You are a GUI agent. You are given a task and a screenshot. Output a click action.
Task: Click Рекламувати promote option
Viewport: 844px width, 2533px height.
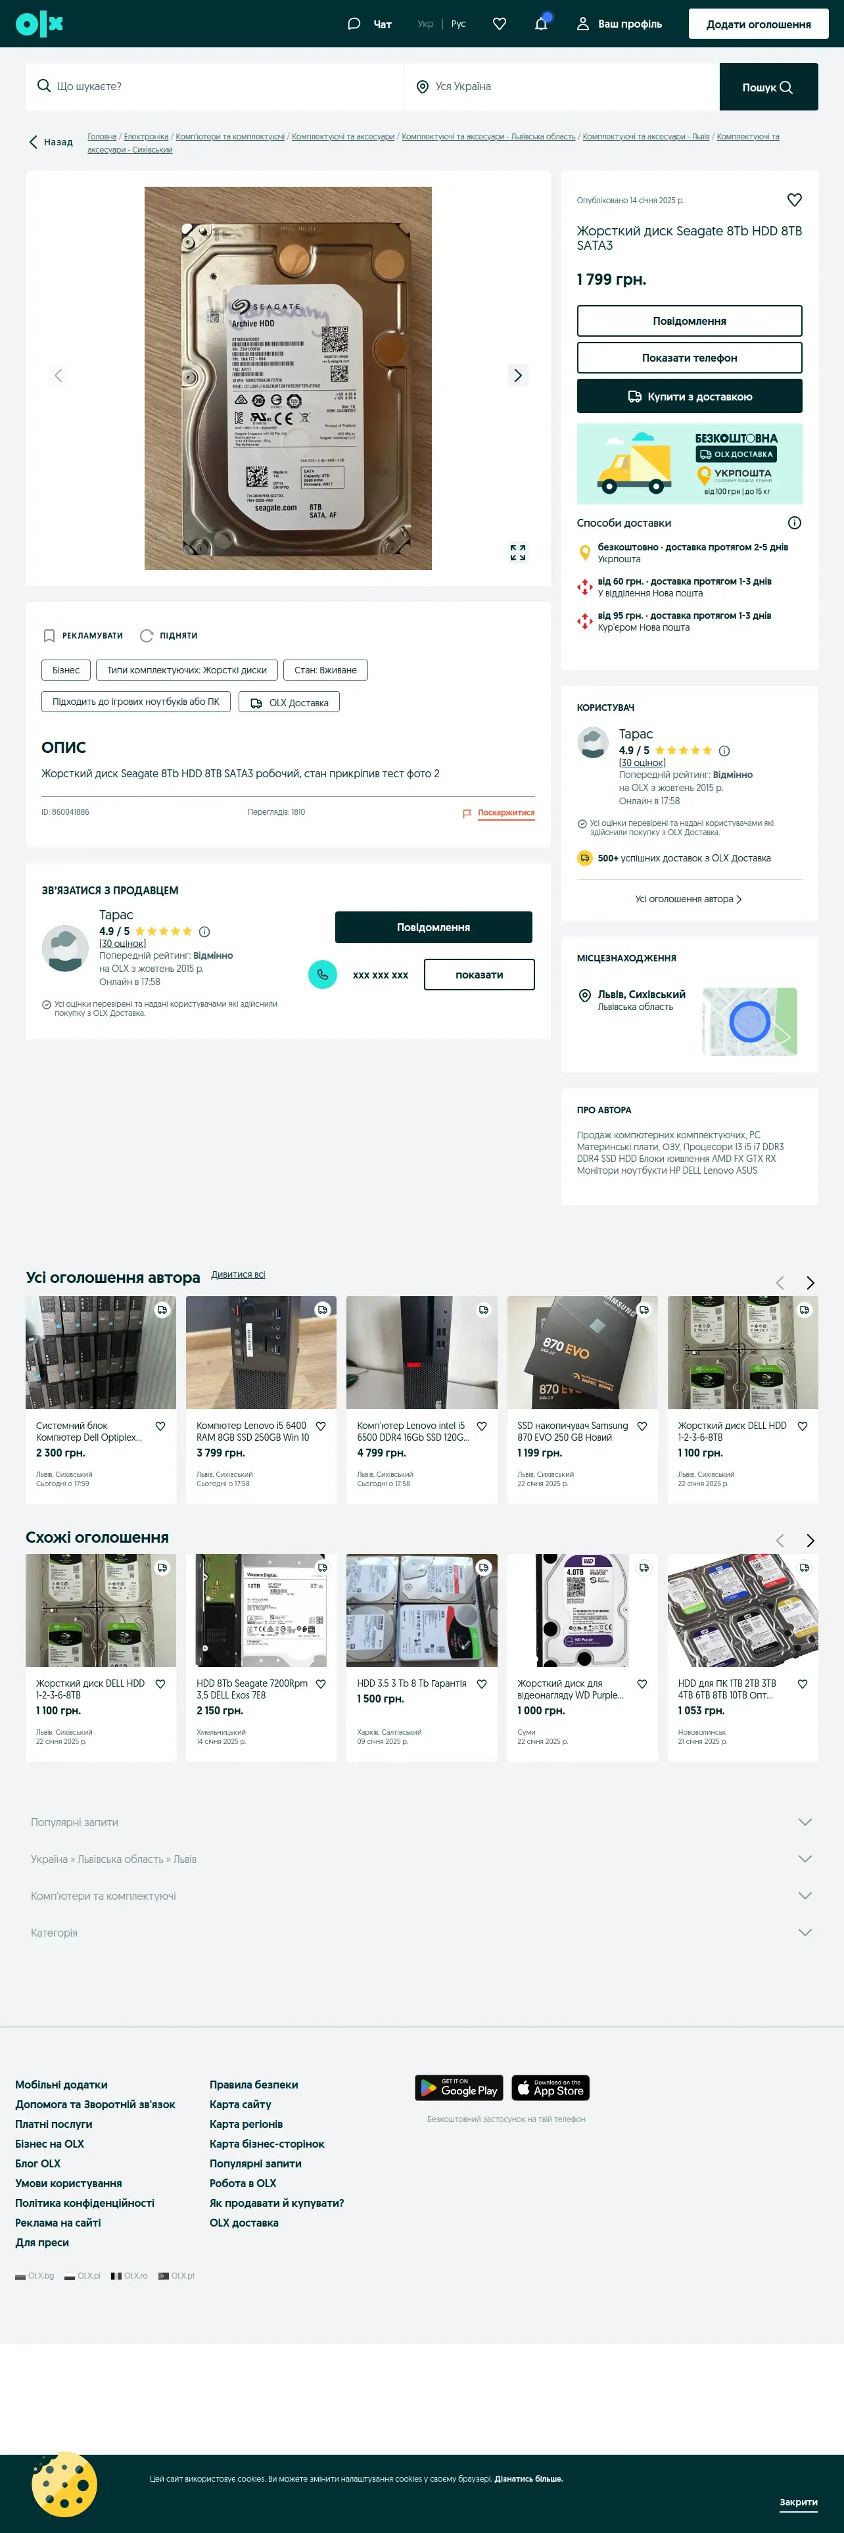(x=83, y=636)
